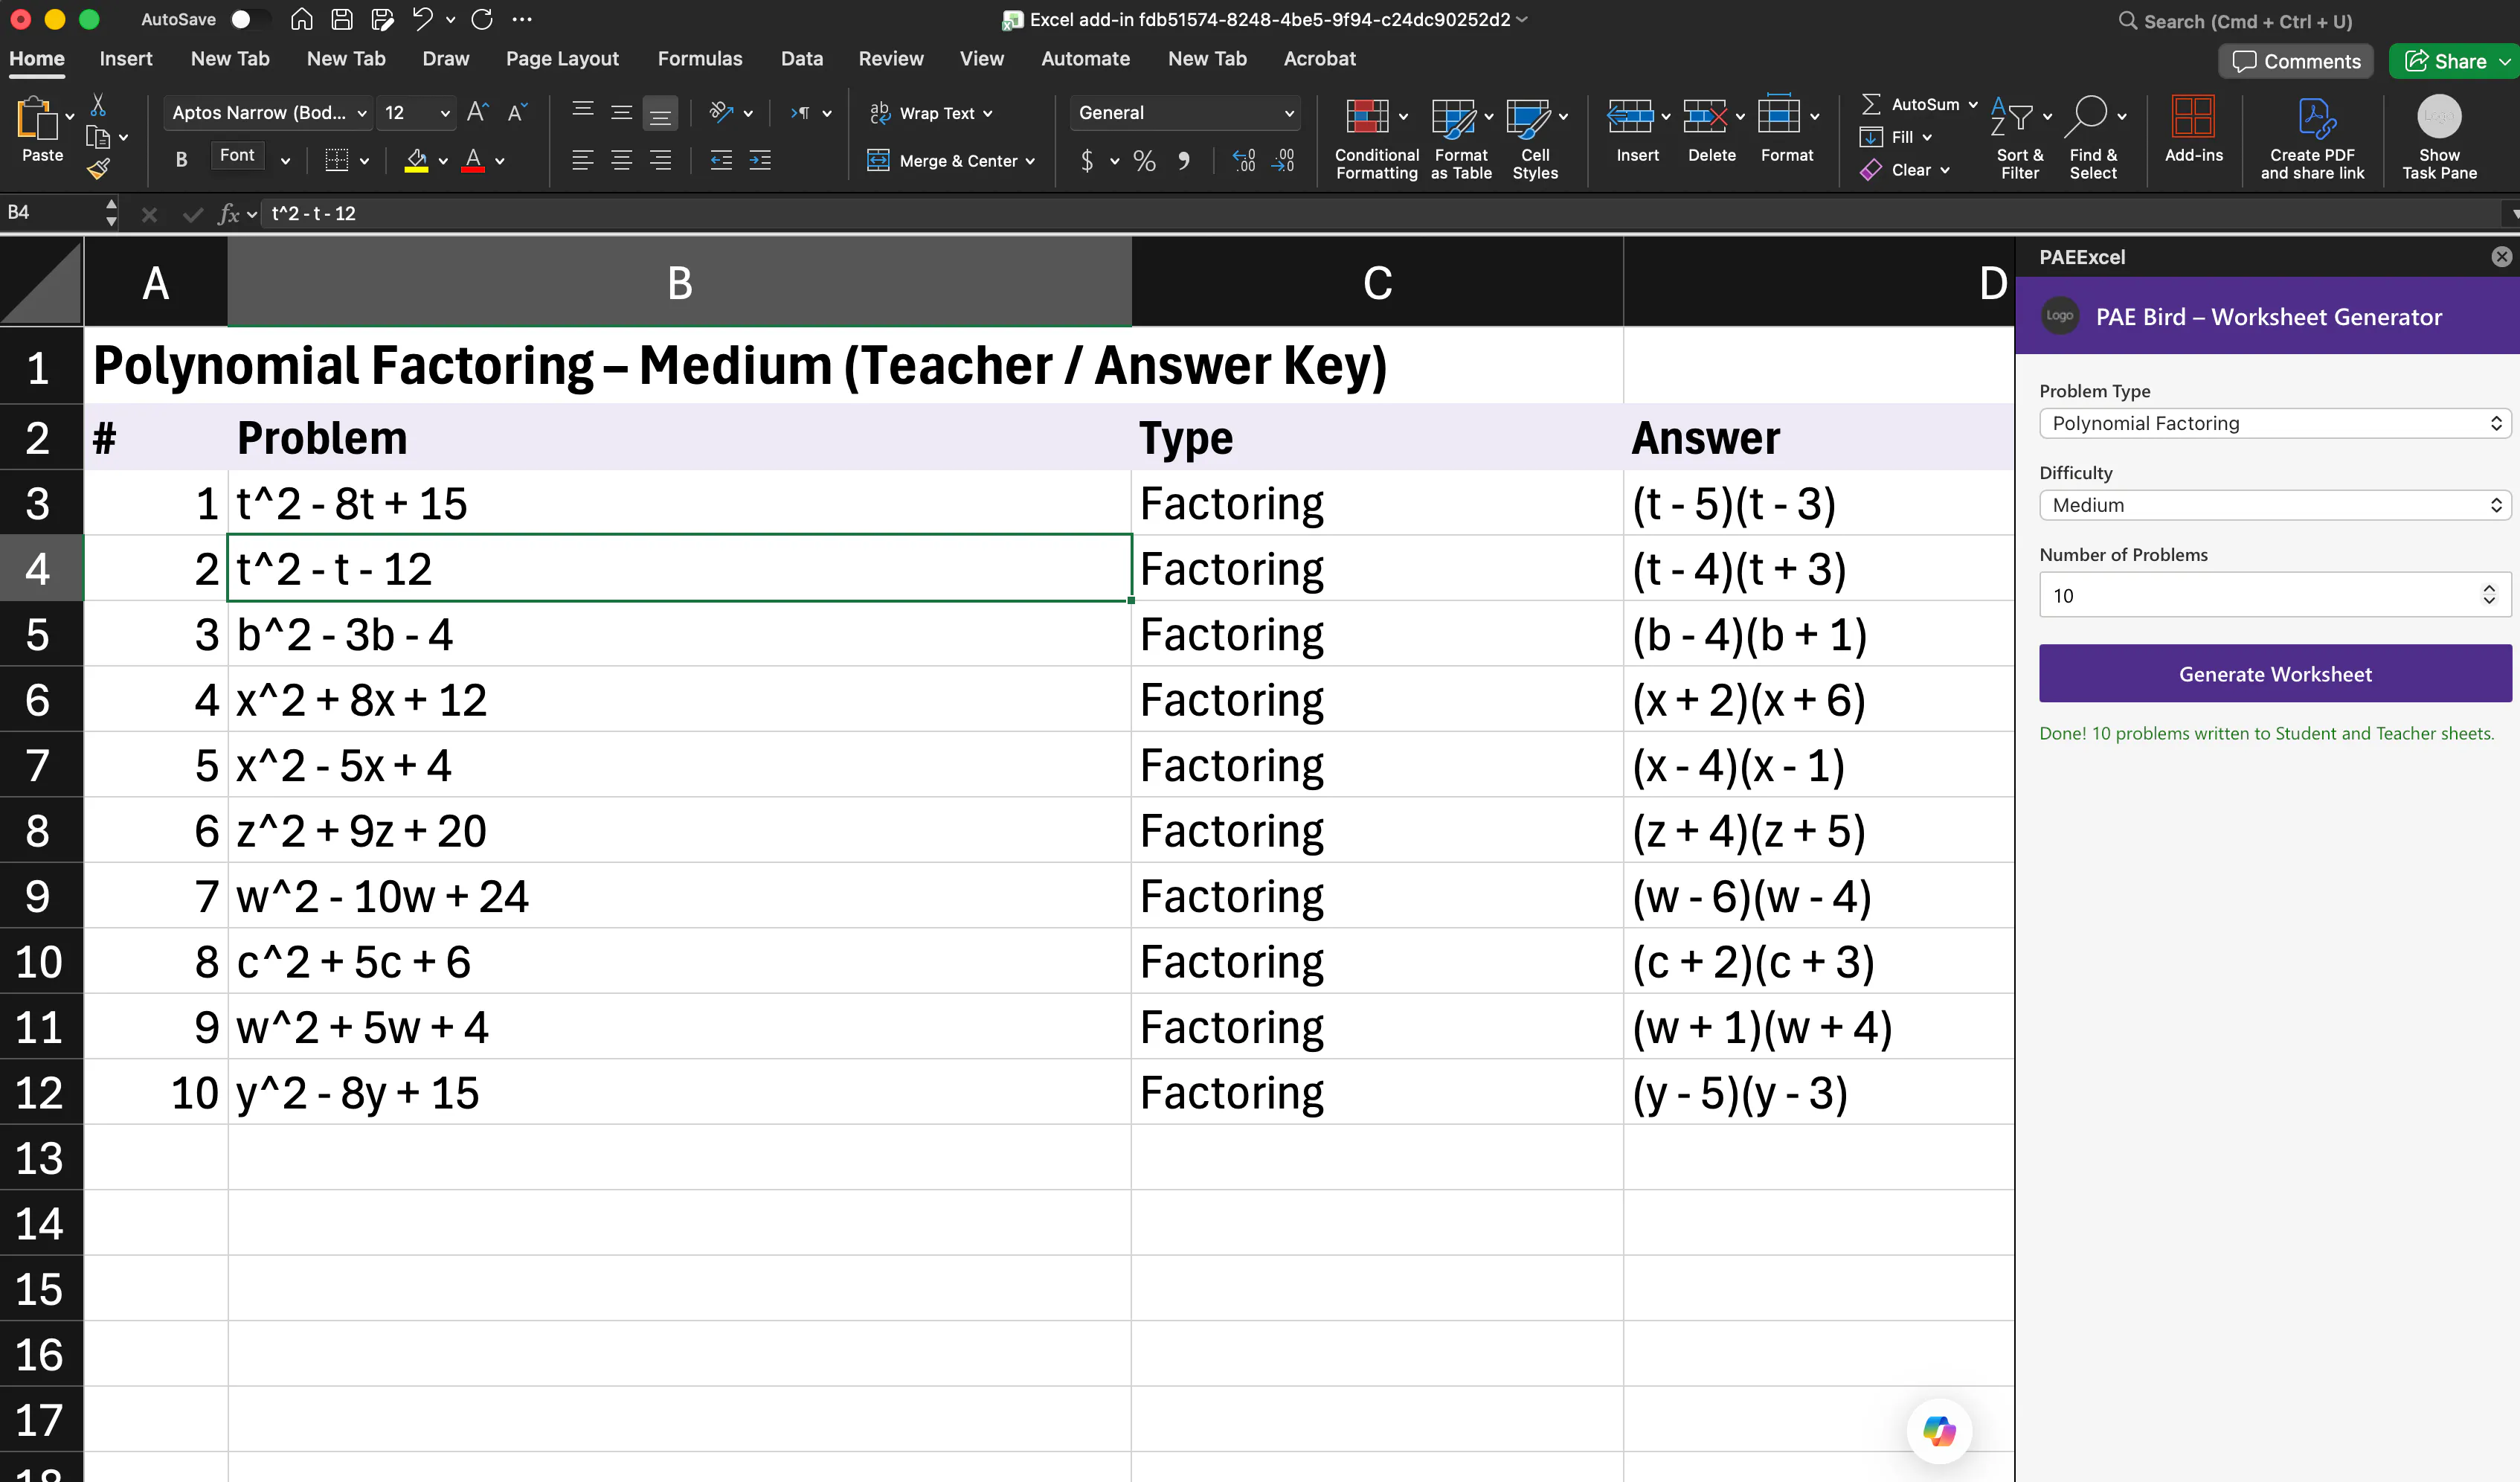Click the Home icon in title bar

tap(301, 19)
